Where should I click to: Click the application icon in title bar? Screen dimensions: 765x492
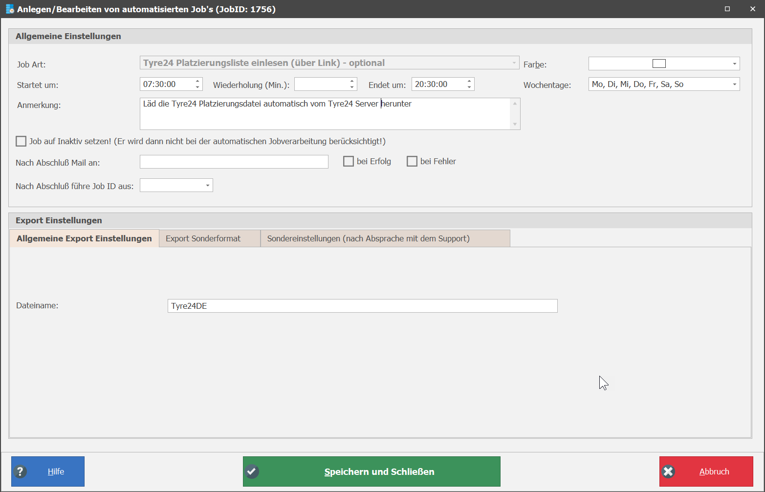(x=10, y=9)
